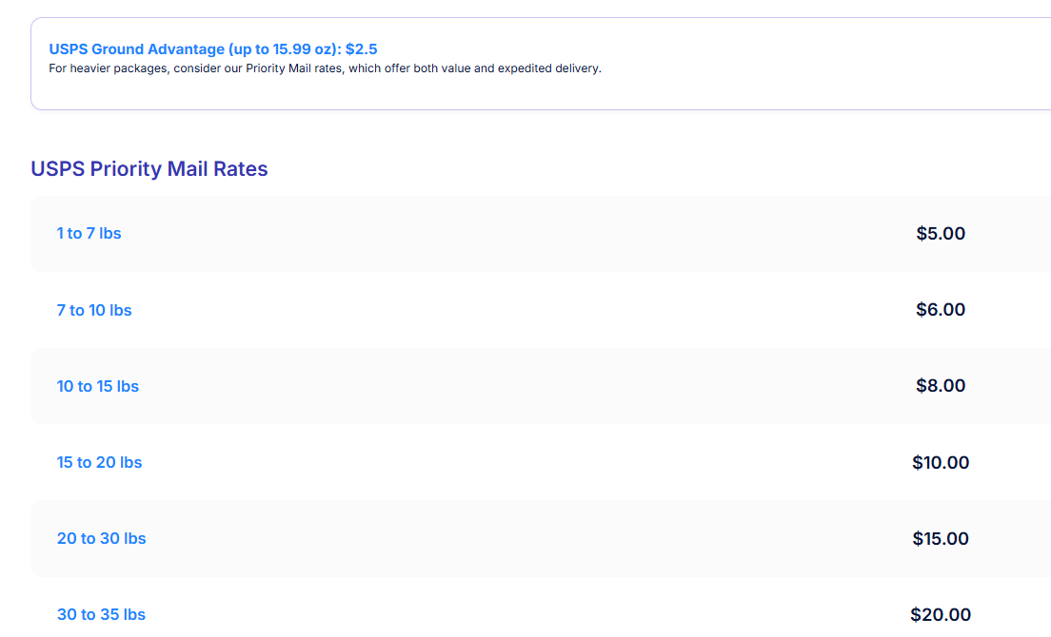Select the 10 to 15 lbs rate
The image size is (1051, 637).
[98, 386]
